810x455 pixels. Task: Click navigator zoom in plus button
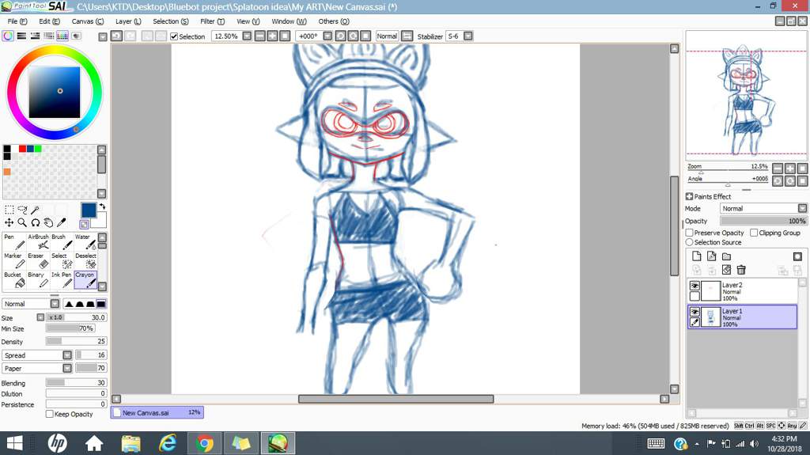pyautogui.click(x=790, y=168)
